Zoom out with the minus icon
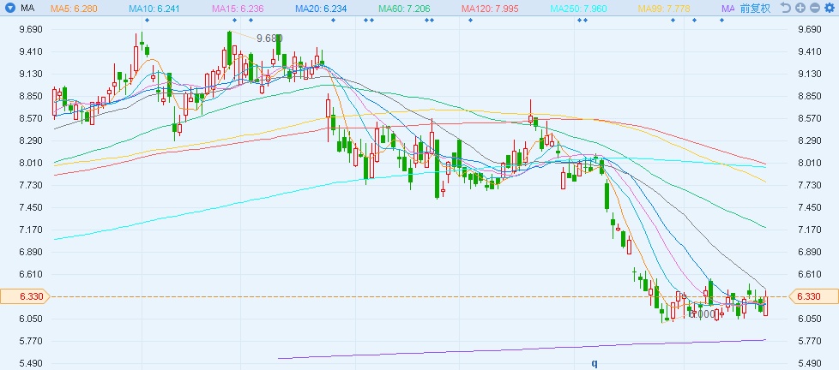839x370 pixels. click(x=813, y=8)
